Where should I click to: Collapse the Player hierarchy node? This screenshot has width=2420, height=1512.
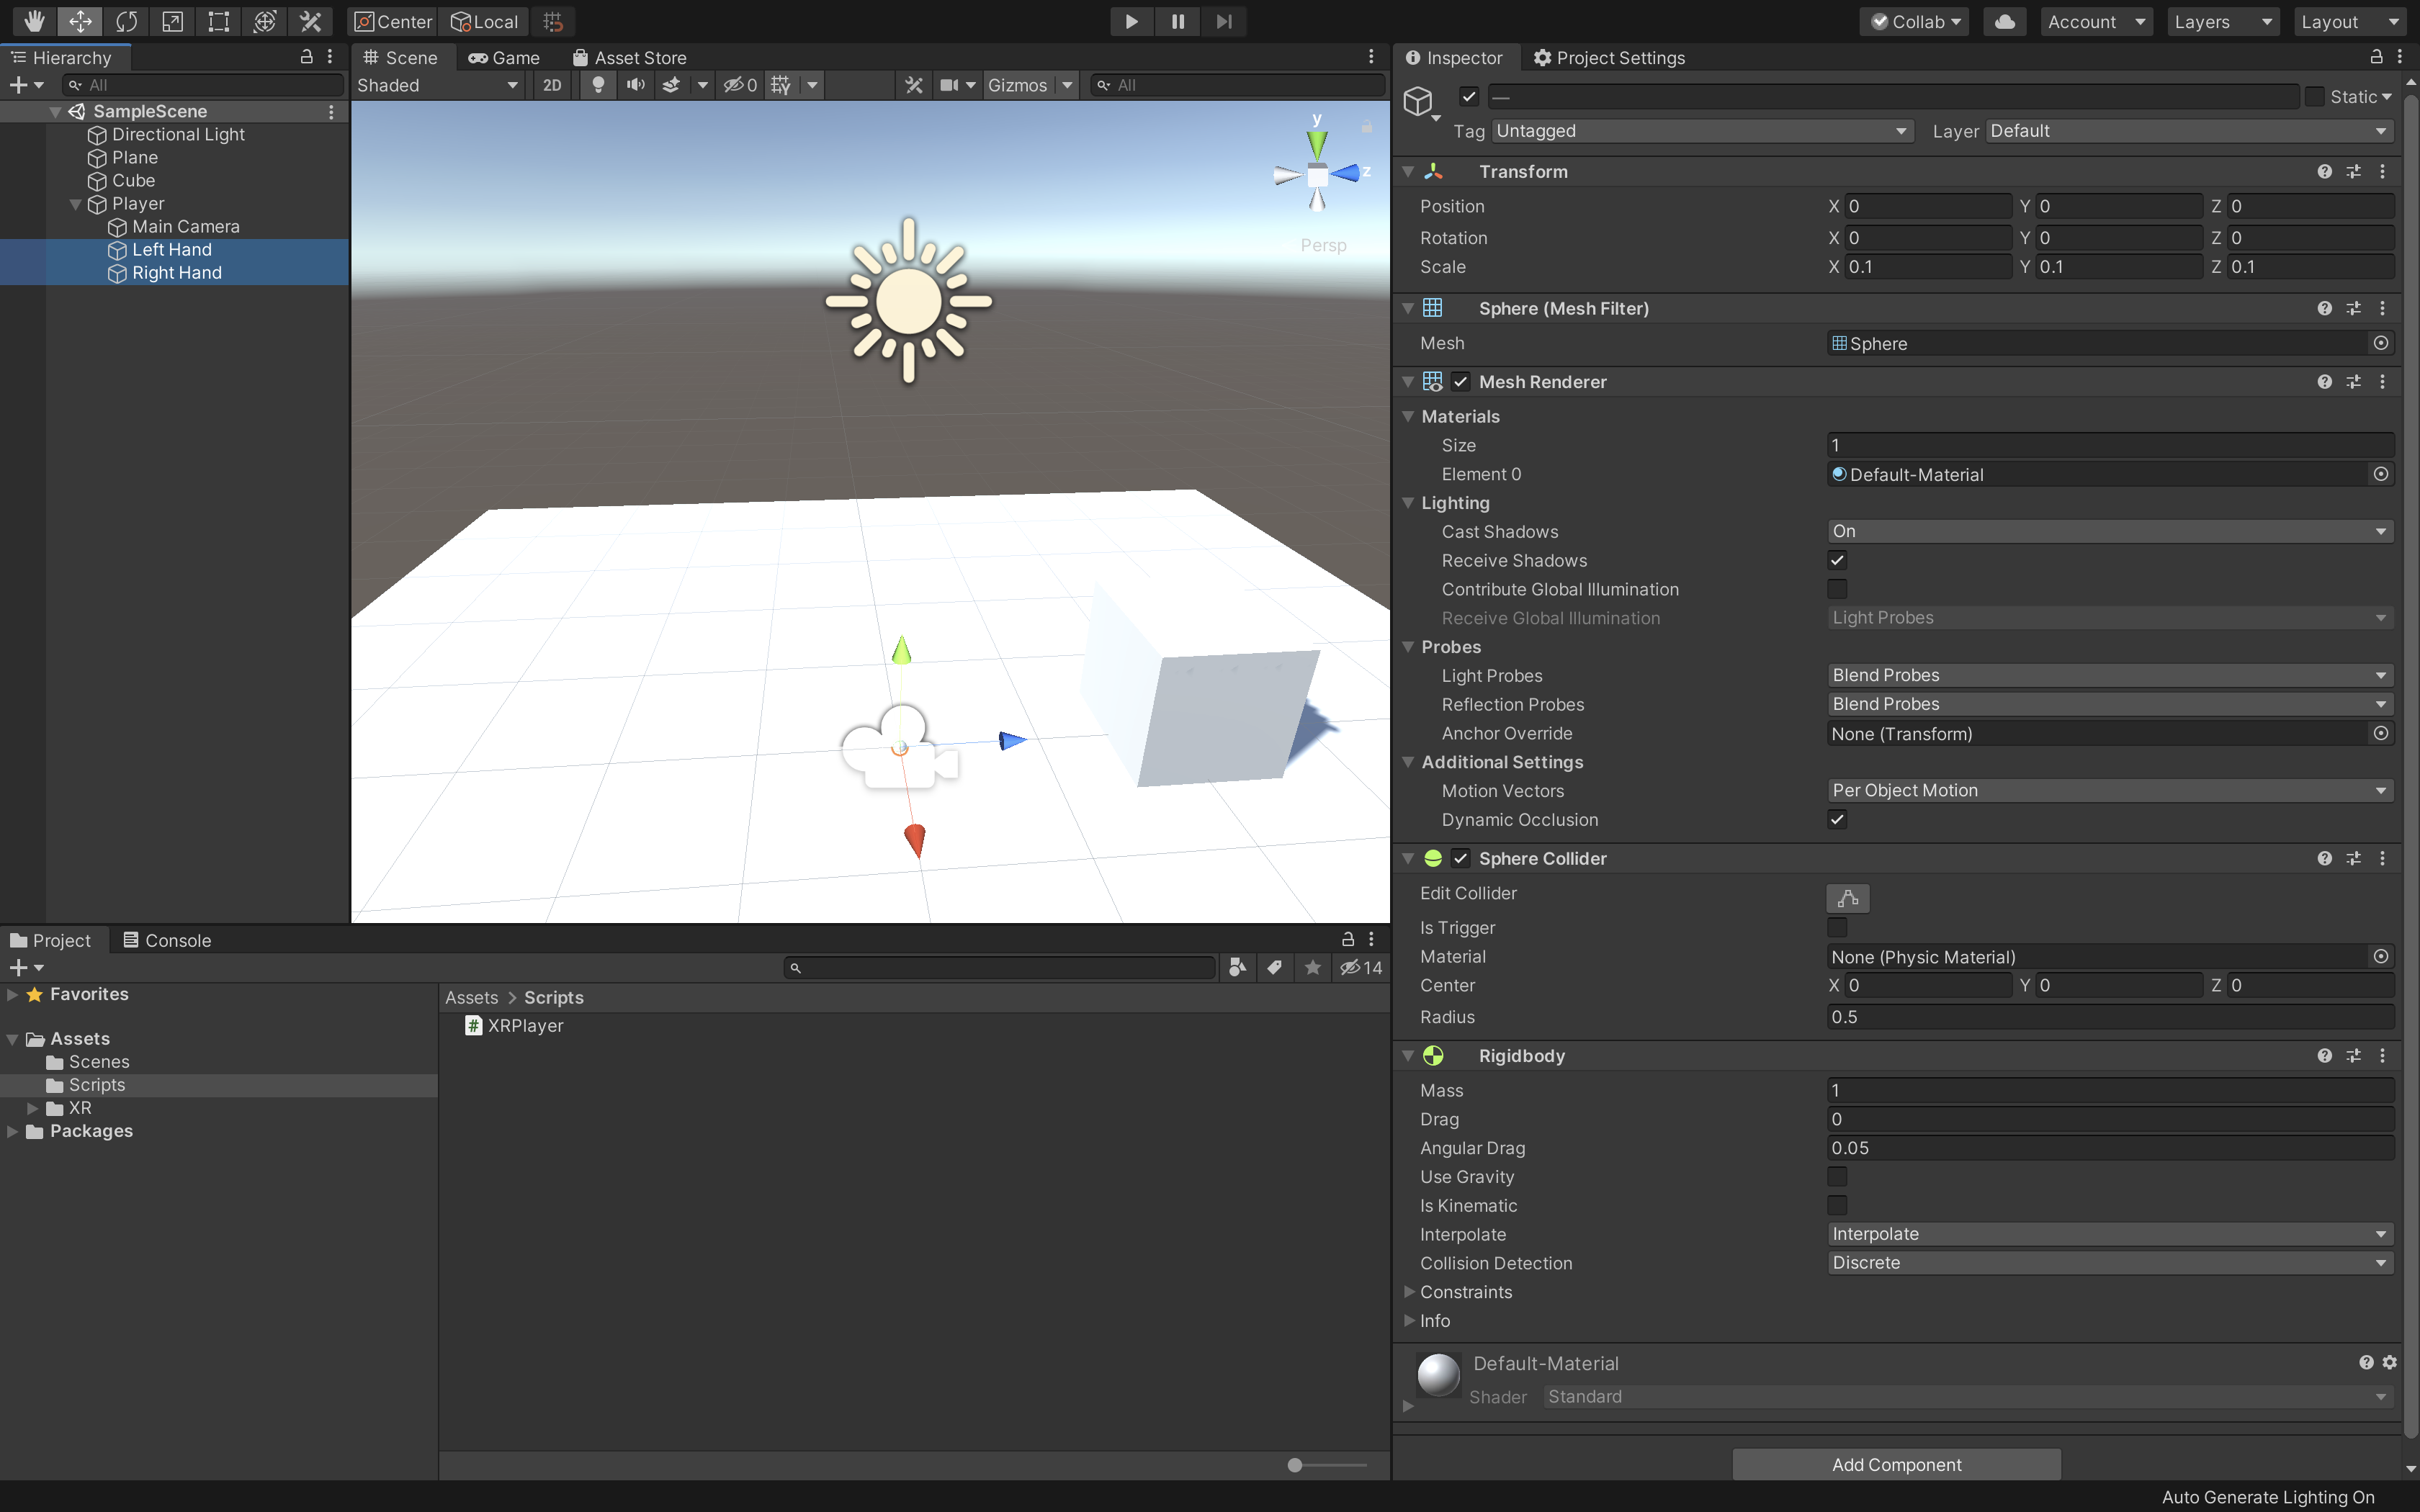click(75, 204)
